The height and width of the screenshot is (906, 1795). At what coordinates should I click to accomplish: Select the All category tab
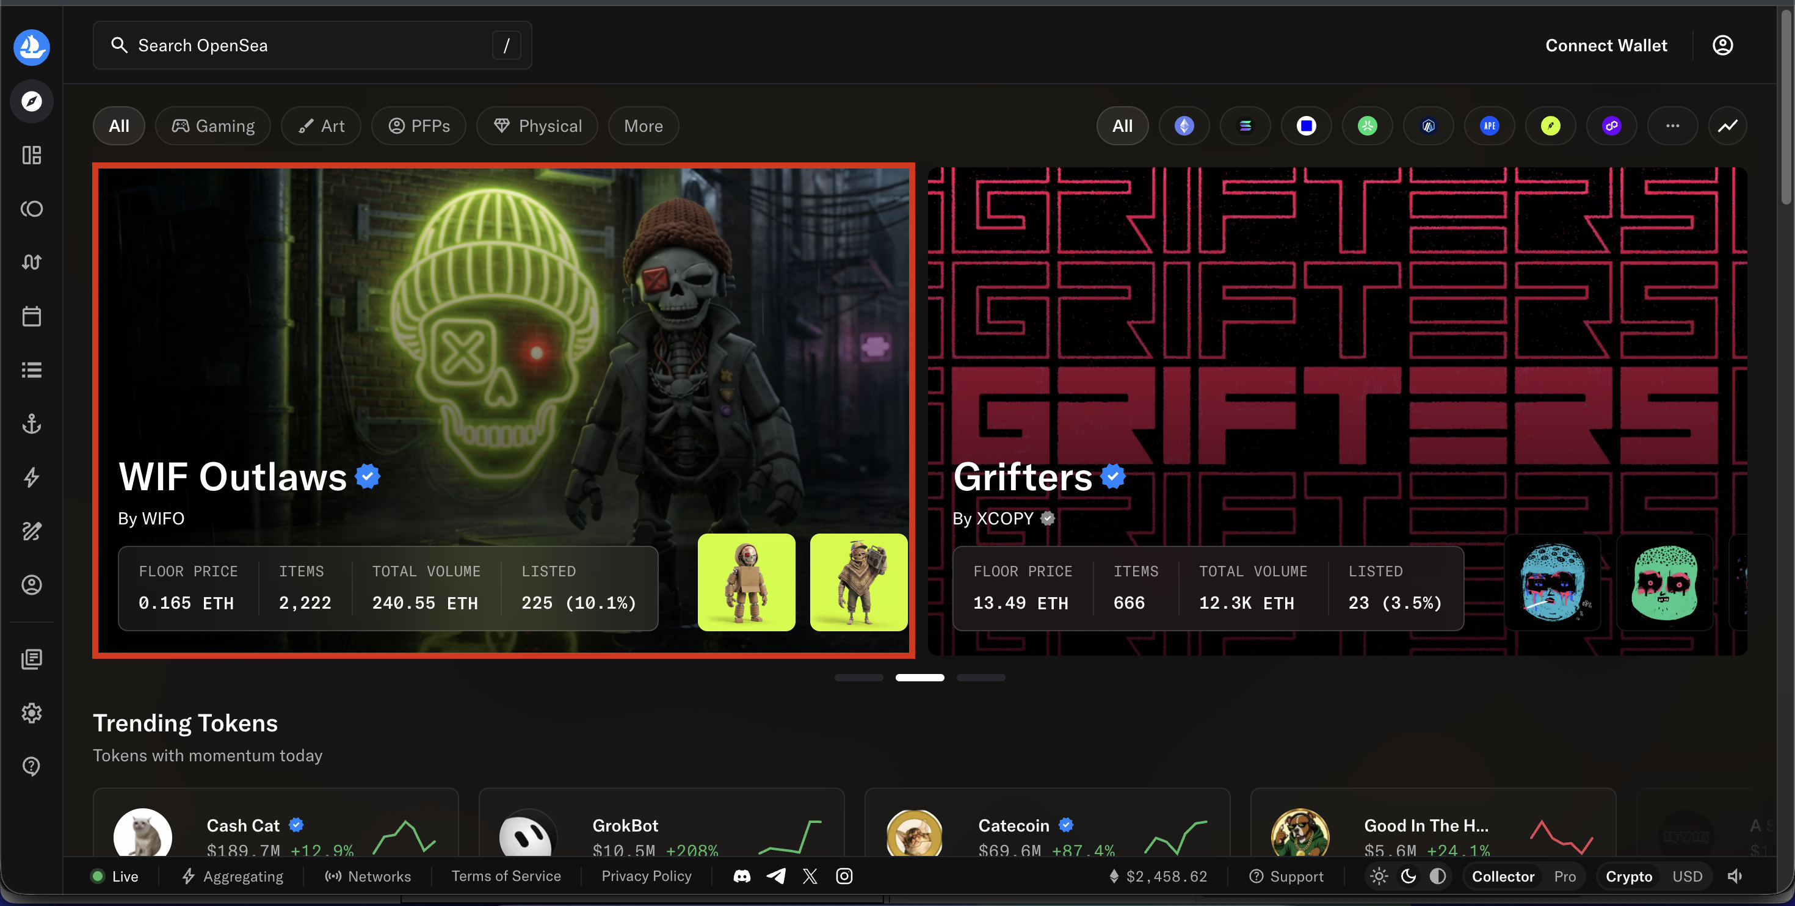(119, 125)
